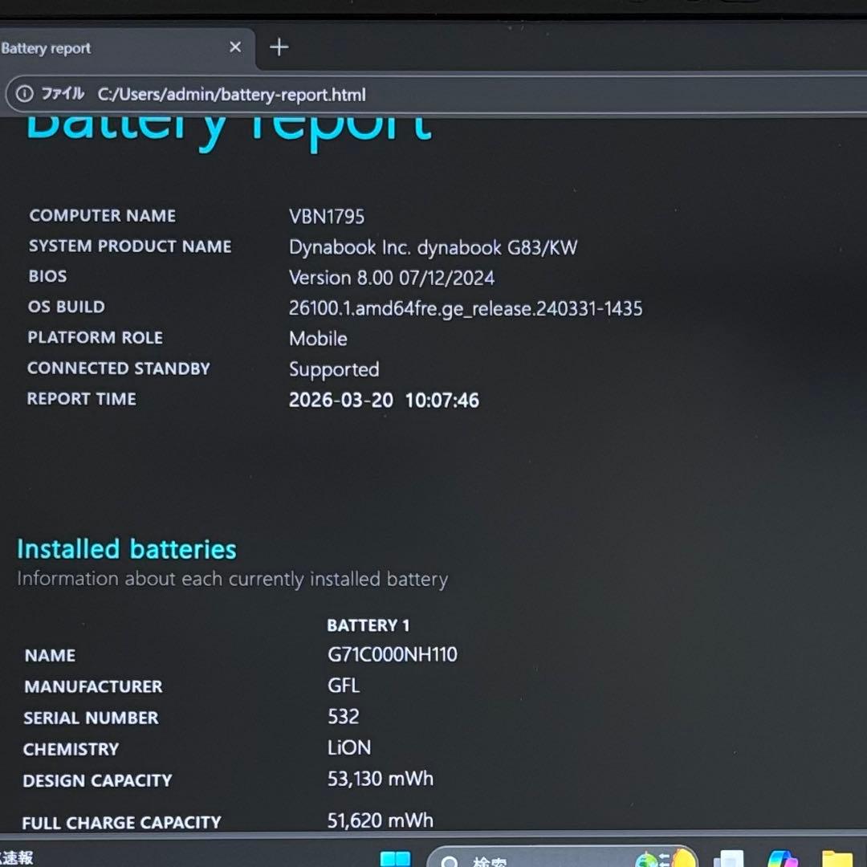
Task: Focus the address bar showing battery-report.html
Action: point(437,95)
